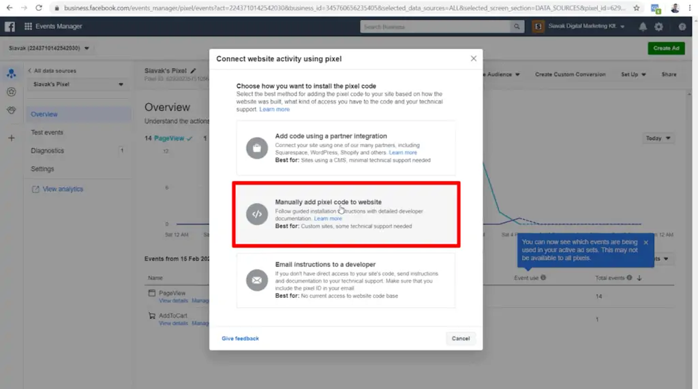Screen dimensions: 698x389
Task: Click the browser back arrow
Action: pyautogui.click(x=10, y=8)
